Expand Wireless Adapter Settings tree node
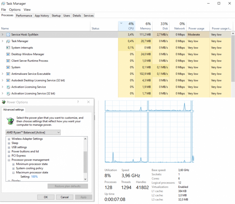The width and height of the screenshot is (235, 204). pos(9,139)
